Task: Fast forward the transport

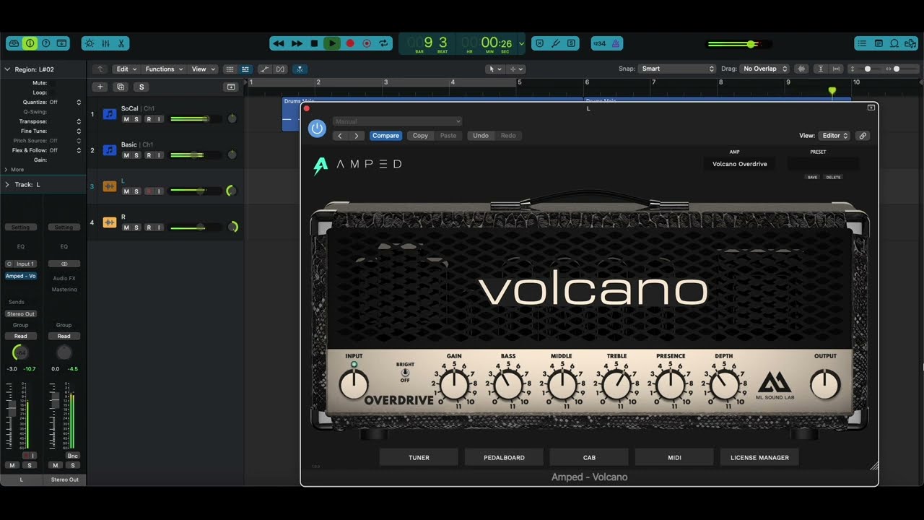Action: 297,43
